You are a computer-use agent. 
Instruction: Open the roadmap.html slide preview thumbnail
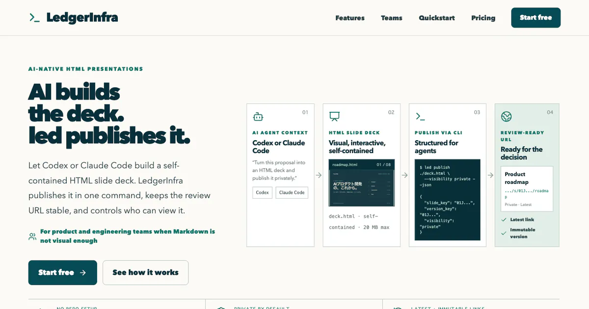point(362,182)
